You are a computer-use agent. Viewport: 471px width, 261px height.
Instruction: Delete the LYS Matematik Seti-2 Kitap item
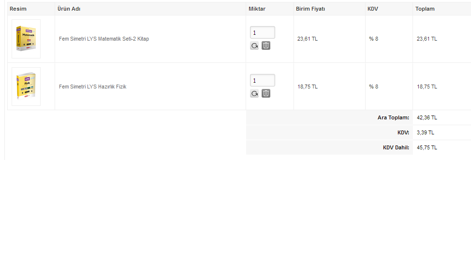pos(266,45)
